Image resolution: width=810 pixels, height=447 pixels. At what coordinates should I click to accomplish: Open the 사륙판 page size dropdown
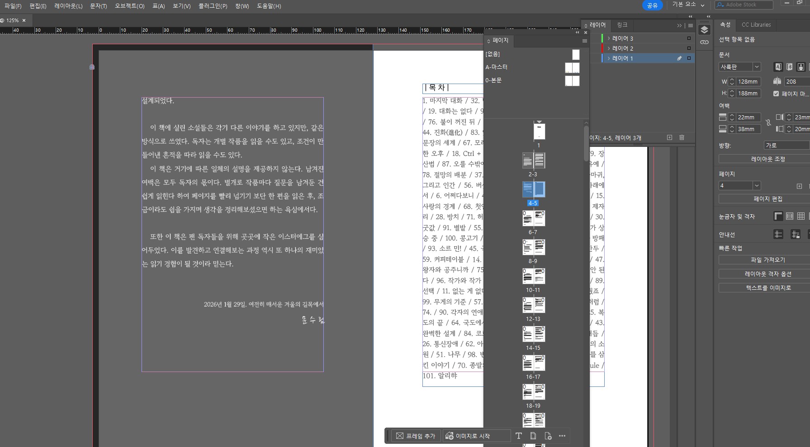pos(756,66)
